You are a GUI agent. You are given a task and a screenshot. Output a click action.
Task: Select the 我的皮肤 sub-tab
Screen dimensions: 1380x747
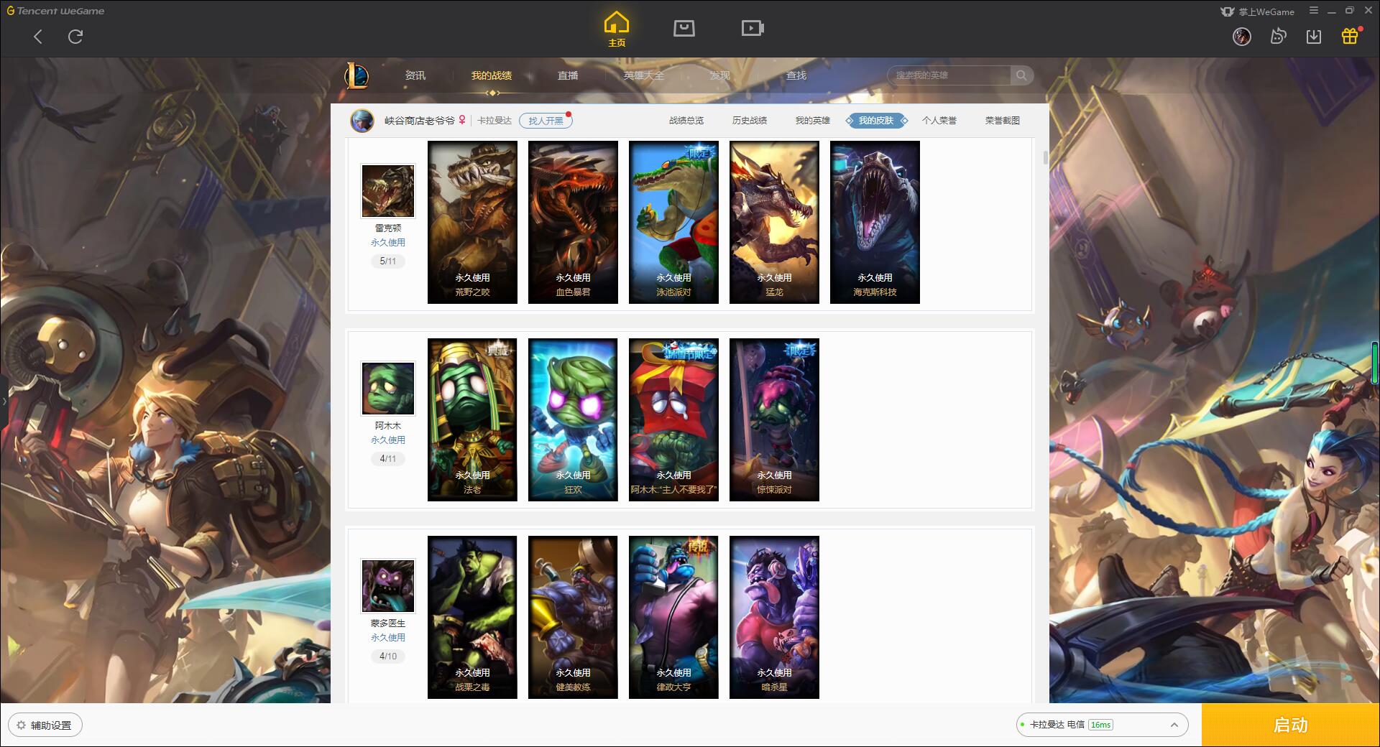(x=876, y=121)
